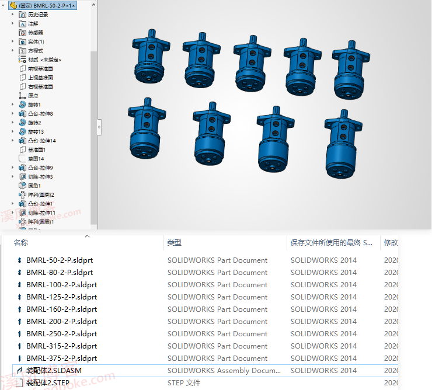Select file BMRL-100-2-P.sldprt
Image resolution: width=432 pixels, height=390 pixels.
click(x=61, y=285)
